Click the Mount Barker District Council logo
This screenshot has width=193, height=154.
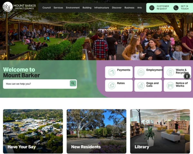tap(19, 7)
